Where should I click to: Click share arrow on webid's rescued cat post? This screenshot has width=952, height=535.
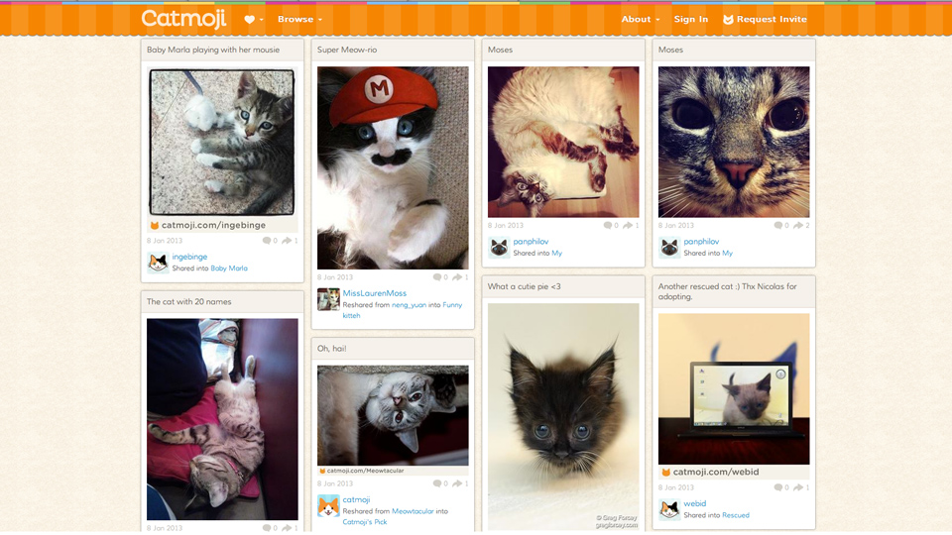point(797,487)
